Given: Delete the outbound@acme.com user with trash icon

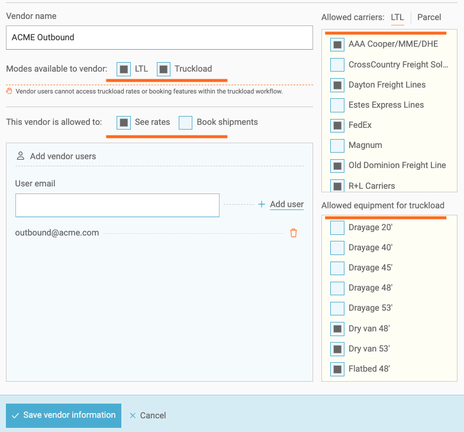Looking at the screenshot, I should tap(294, 233).
